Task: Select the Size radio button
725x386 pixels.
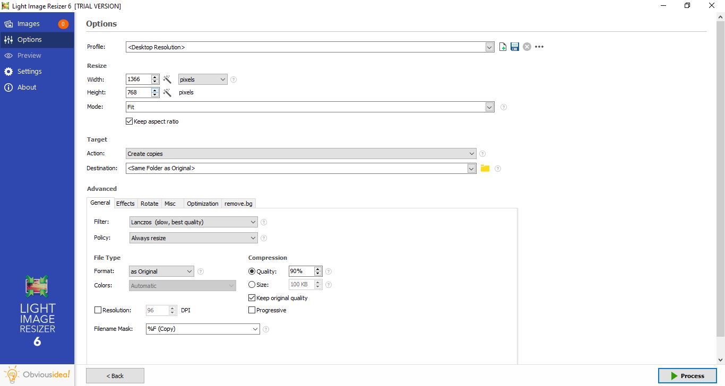Action: [x=252, y=285]
